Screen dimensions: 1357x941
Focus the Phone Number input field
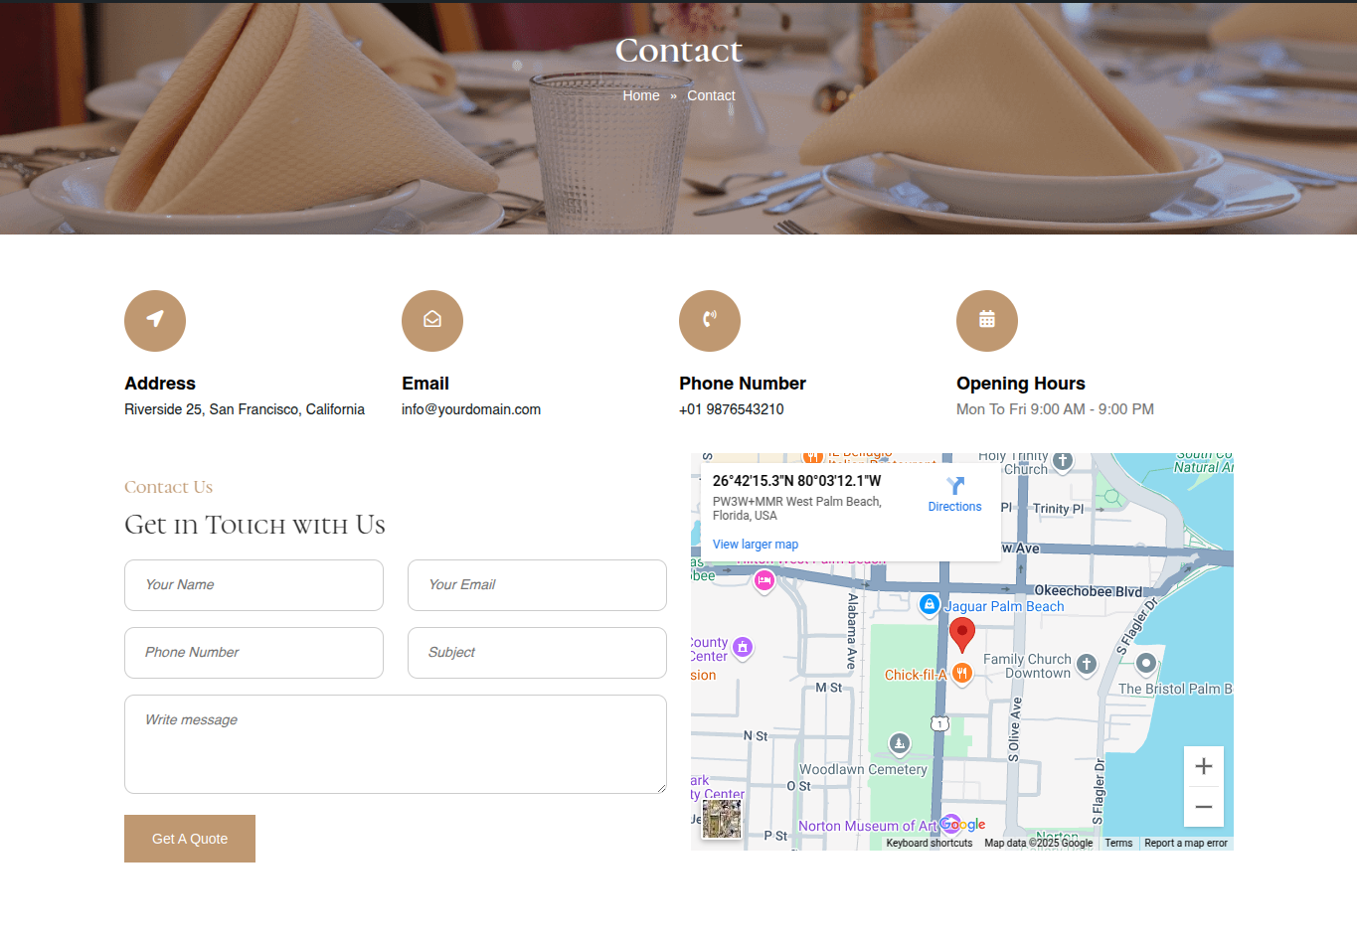coord(254,653)
